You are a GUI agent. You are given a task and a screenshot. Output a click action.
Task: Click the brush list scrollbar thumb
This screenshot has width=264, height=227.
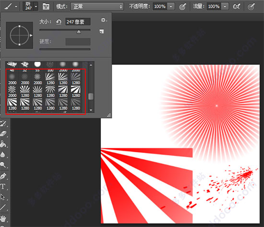pyautogui.click(x=91, y=96)
